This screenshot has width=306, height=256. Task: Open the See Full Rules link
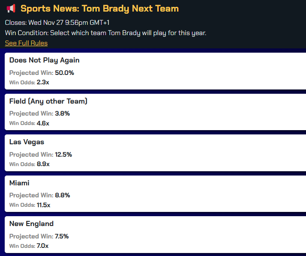coord(26,43)
